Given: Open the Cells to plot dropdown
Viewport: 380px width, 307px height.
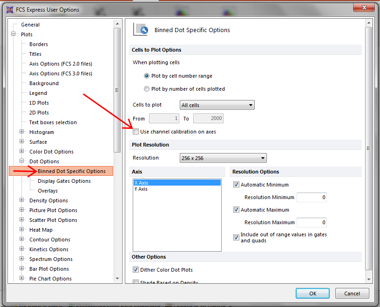Looking at the screenshot, I should tap(217, 105).
